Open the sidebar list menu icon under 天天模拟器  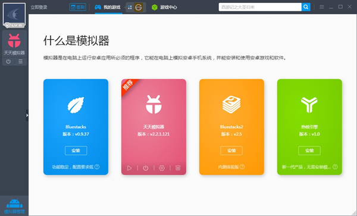point(20,61)
